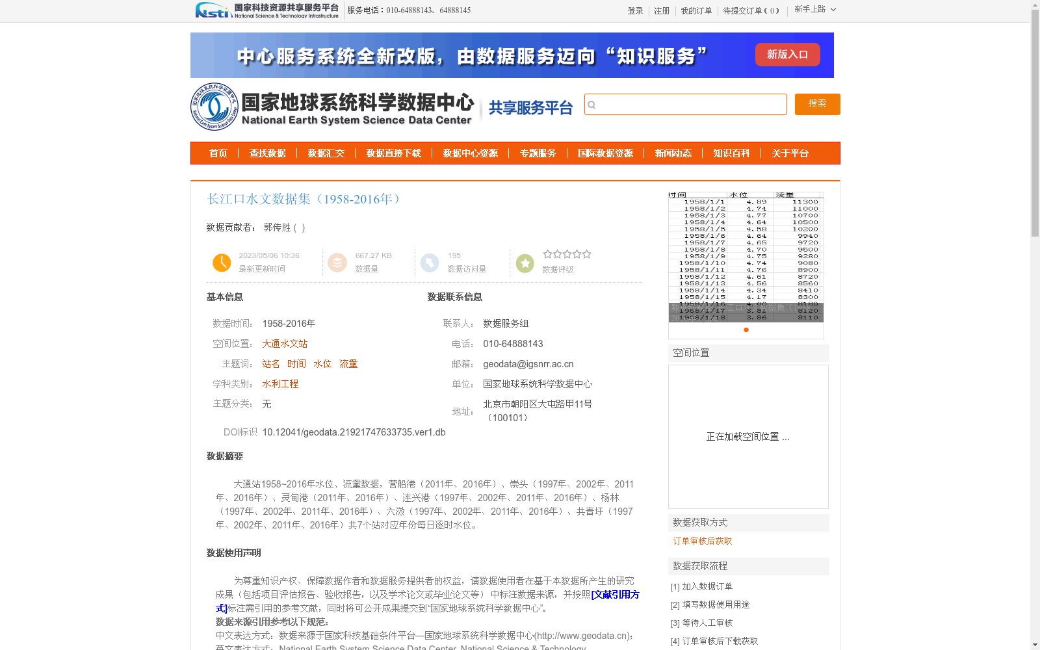Screen dimensions: 1040x650
Task: Click the dataset title 长江口水文数据集
Action: (305, 199)
